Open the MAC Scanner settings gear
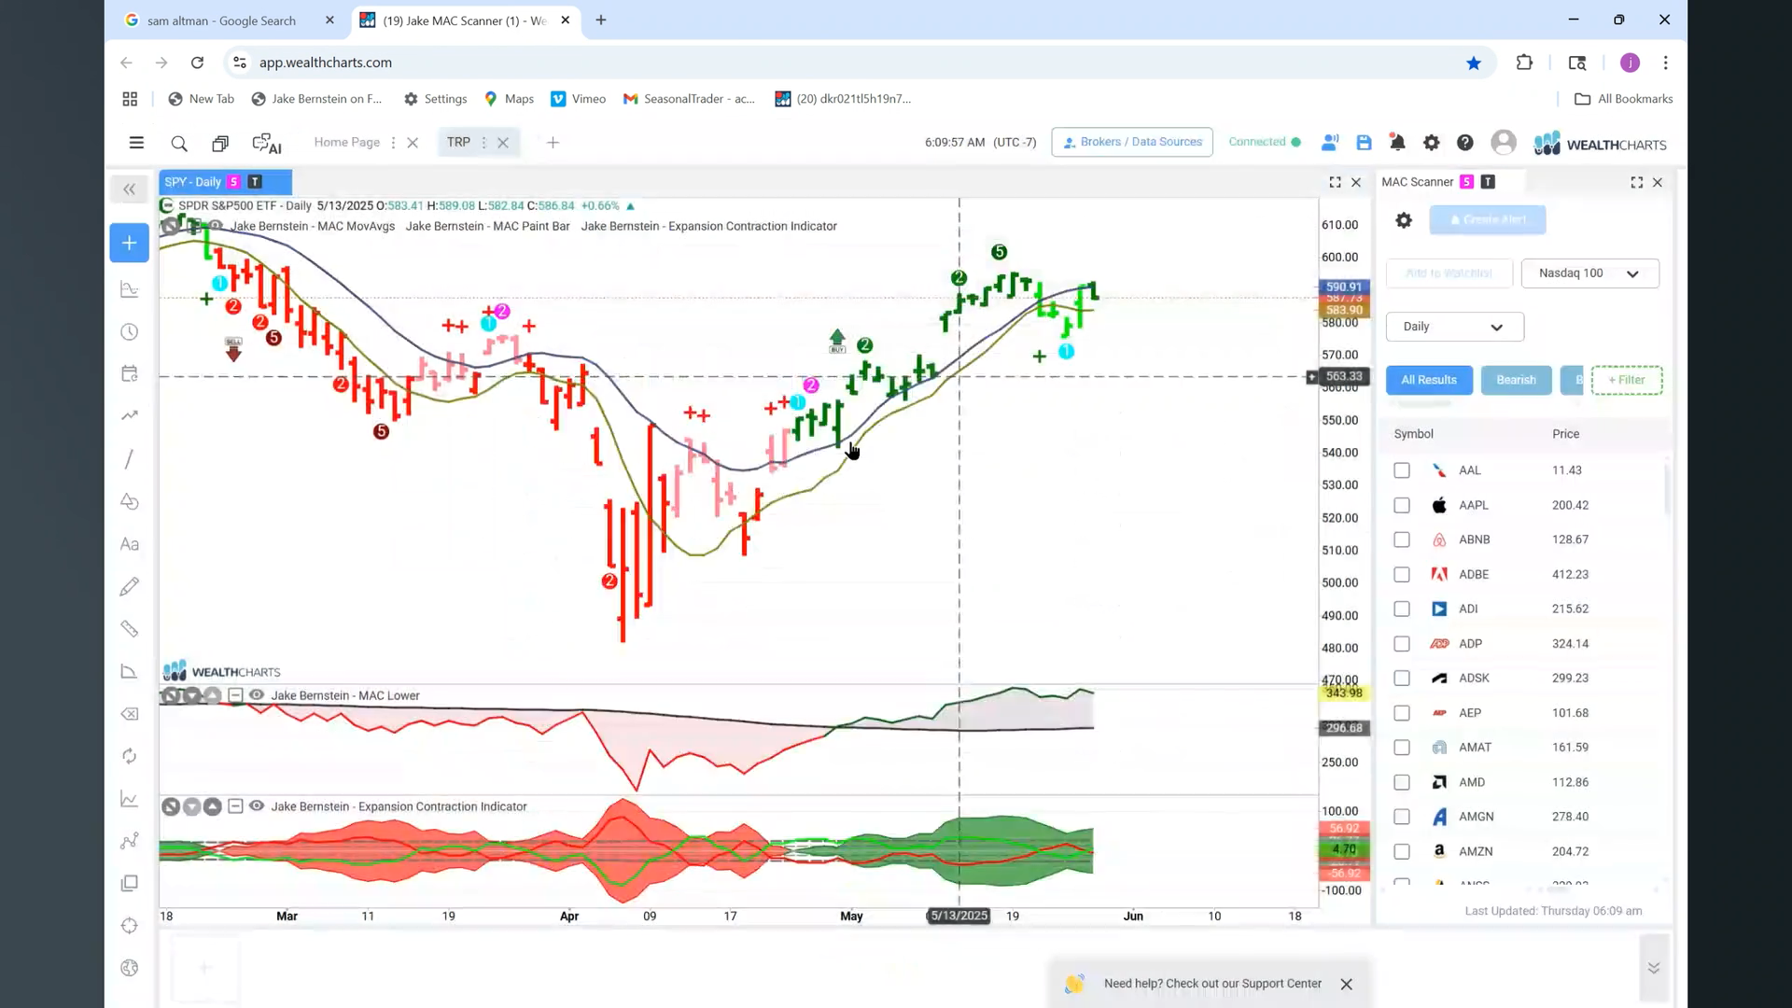 (x=1404, y=220)
